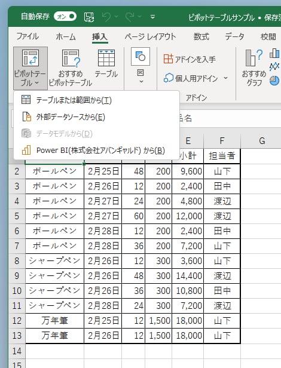Screen dimensions: 281x368
Task: Click ボールペン cell in row 5
Action: 54,216
